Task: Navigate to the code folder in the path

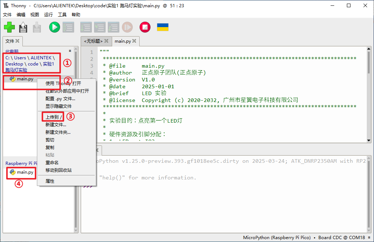Action: tap(33, 64)
